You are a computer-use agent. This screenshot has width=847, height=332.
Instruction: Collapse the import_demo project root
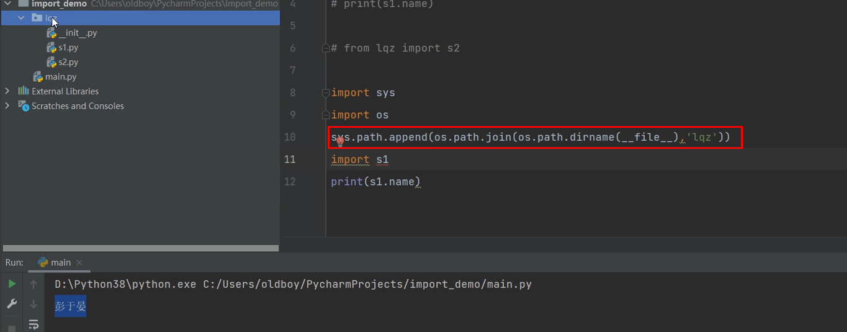coord(7,4)
